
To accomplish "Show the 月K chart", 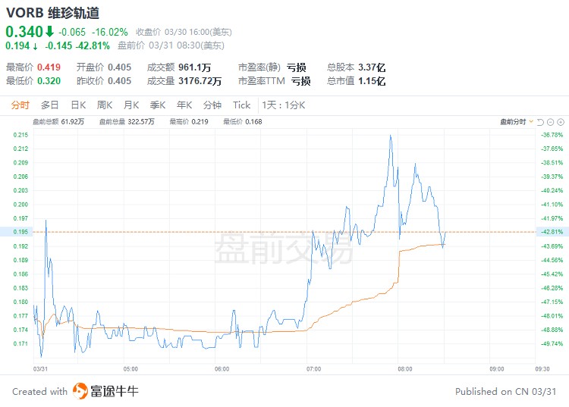I will point(131,105).
